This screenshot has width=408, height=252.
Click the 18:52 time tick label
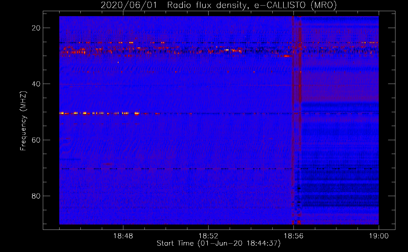(208, 236)
